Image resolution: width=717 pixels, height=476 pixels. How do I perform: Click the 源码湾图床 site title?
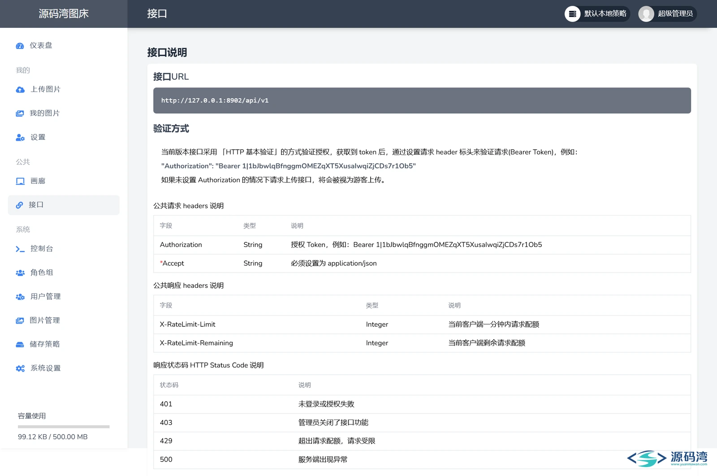64,14
